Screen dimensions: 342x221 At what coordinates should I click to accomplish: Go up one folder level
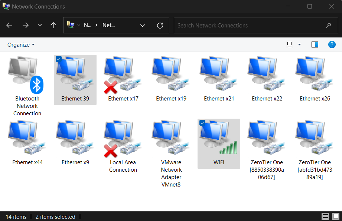coord(53,25)
